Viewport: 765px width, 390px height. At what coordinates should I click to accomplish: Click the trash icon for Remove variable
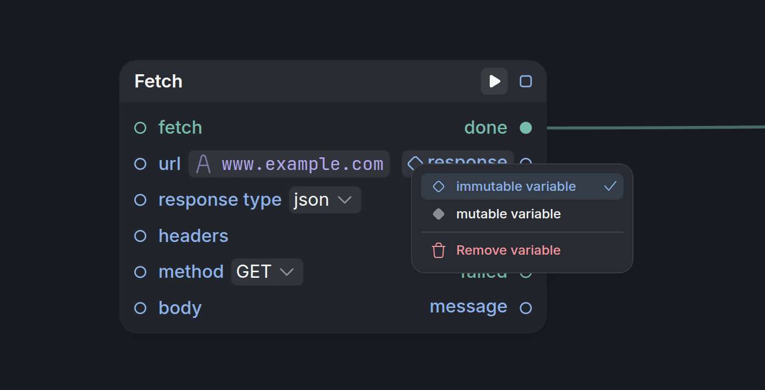pos(439,250)
